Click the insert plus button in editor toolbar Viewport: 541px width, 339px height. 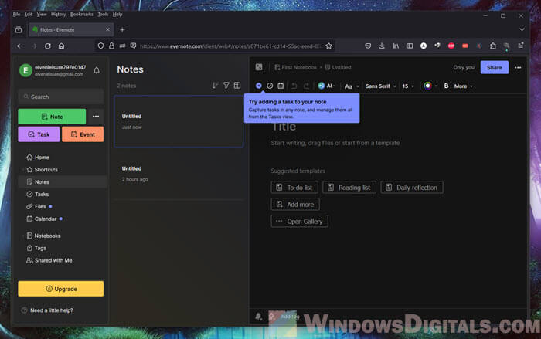(x=258, y=86)
